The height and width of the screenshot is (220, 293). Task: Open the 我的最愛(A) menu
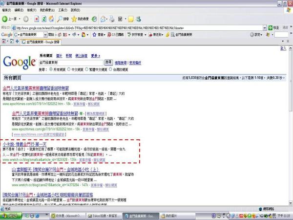[47, 10]
